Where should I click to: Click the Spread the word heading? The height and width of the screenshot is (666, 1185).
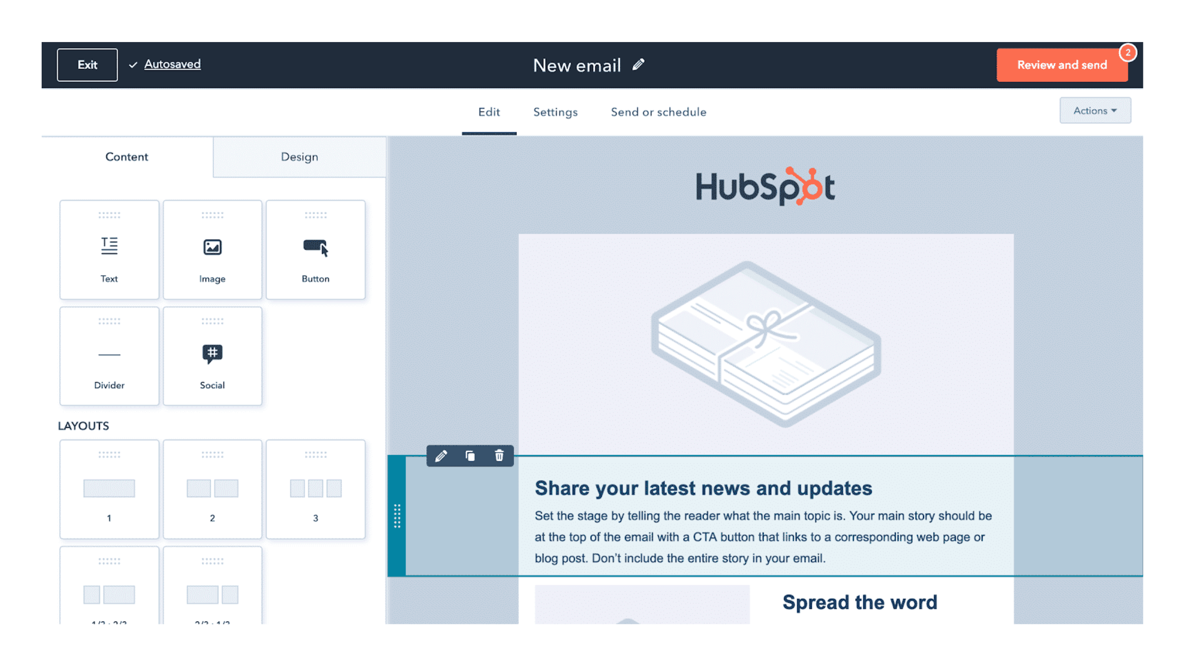860,602
